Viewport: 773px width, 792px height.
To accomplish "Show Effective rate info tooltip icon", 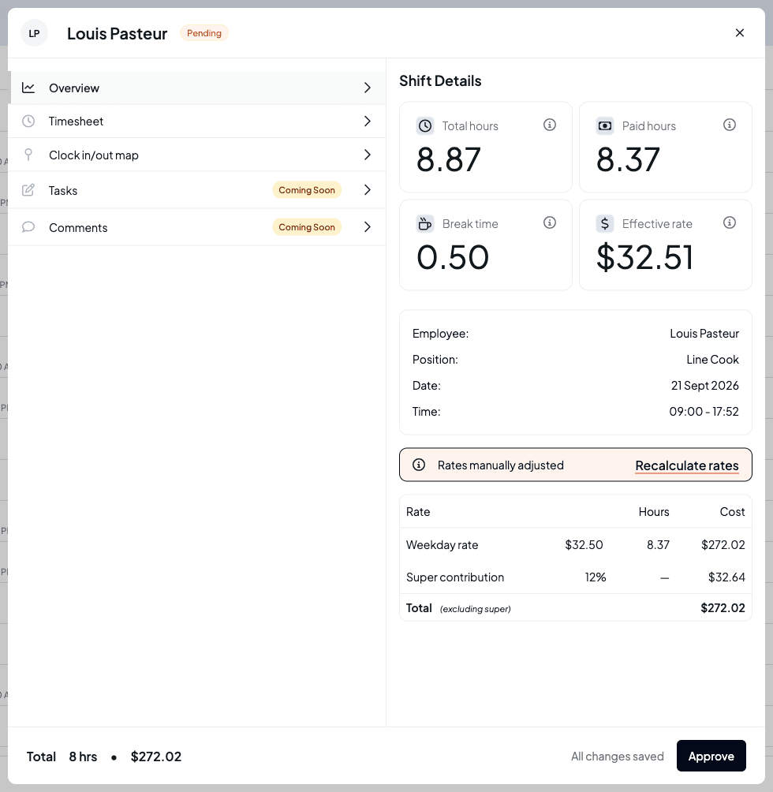I will pos(729,222).
